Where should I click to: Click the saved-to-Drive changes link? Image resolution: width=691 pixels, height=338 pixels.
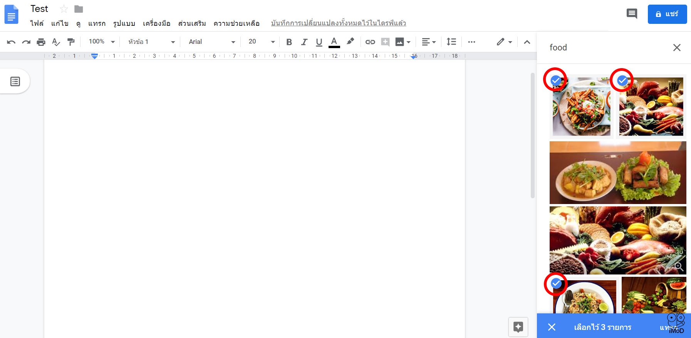pyautogui.click(x=339, y=23)
